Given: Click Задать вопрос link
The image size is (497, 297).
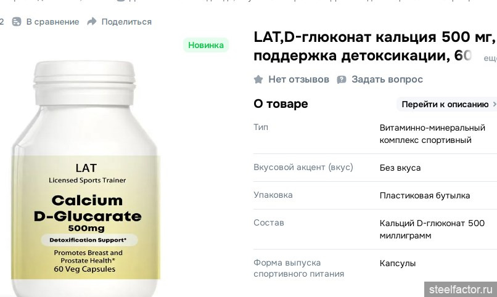Looking at the screenshot, I should click(387, 79).
